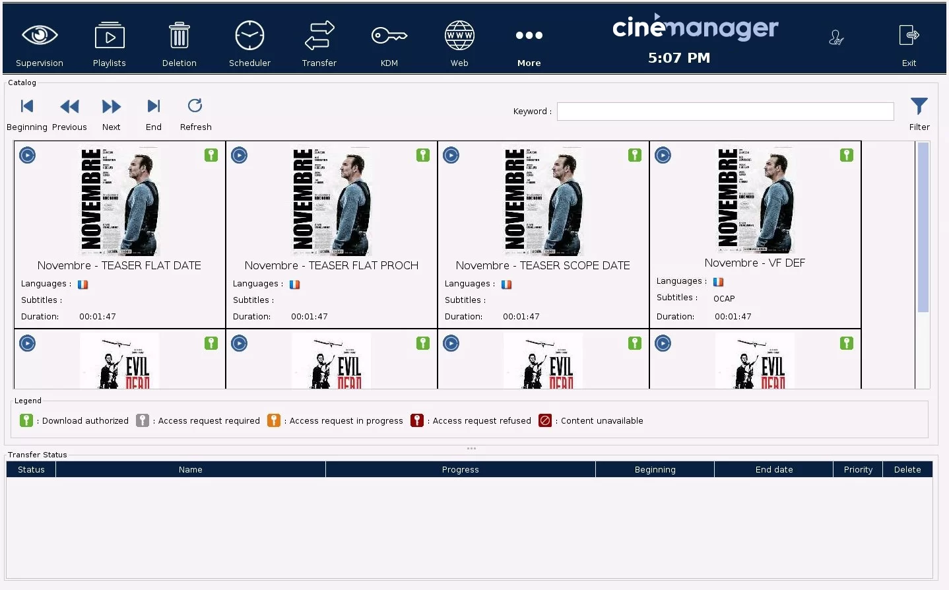Open the KDM key icon

[389, 36]
